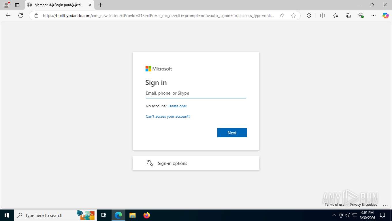The height and width of the screenshot is (221, 392).
Task: Open the Favorites list
Action: pyautogui.click(x=336, y=16)
